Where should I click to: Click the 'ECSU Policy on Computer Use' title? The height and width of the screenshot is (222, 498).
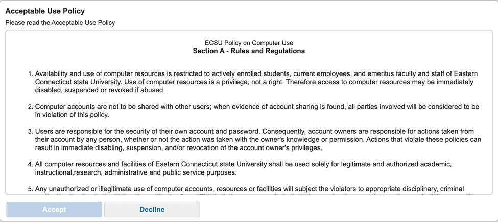249,43
